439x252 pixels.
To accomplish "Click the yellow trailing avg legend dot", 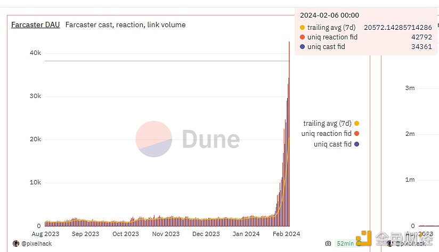I will pyautogui.click(x=357, y=123).
